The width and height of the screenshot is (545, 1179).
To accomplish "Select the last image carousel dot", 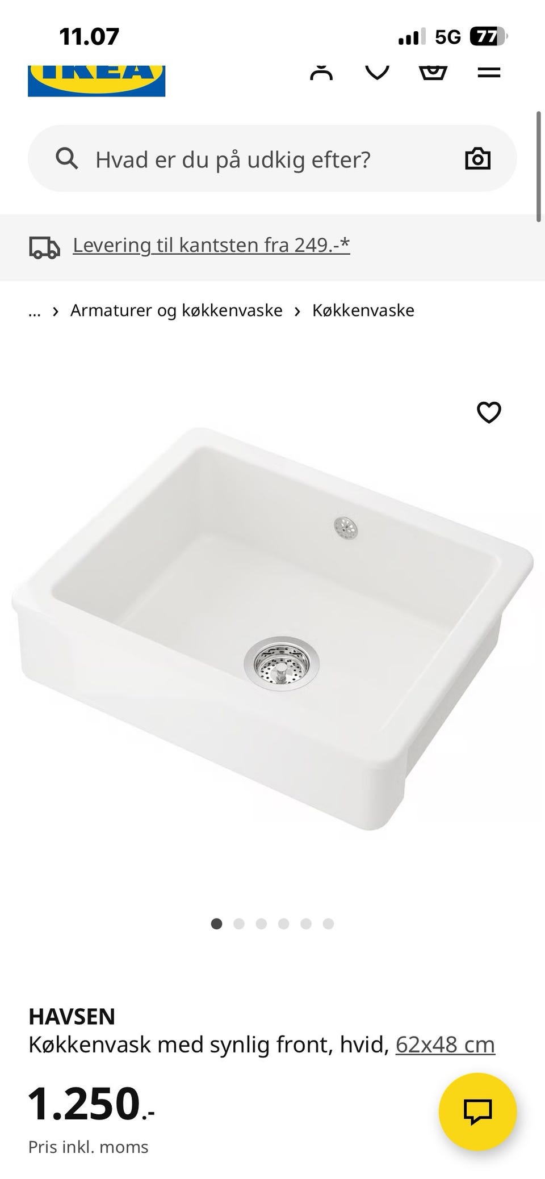I will [x=328, y=924].
